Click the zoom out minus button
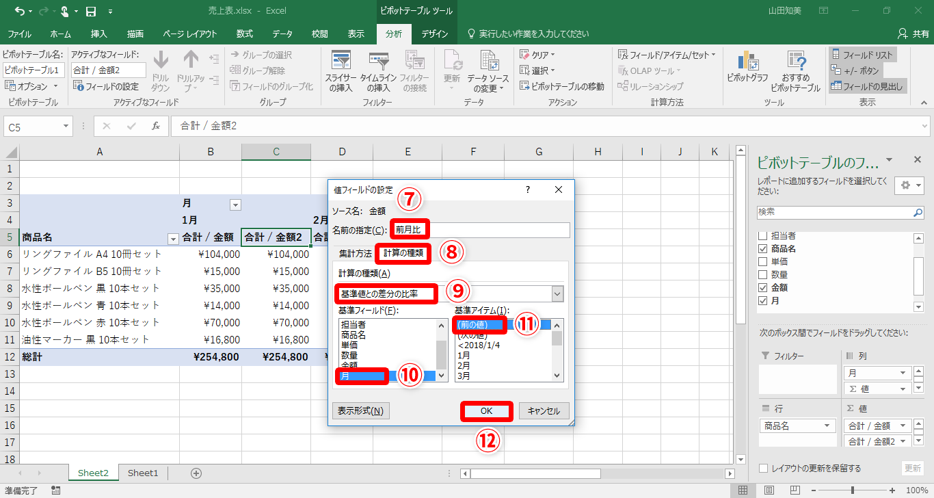 [814, 490]
